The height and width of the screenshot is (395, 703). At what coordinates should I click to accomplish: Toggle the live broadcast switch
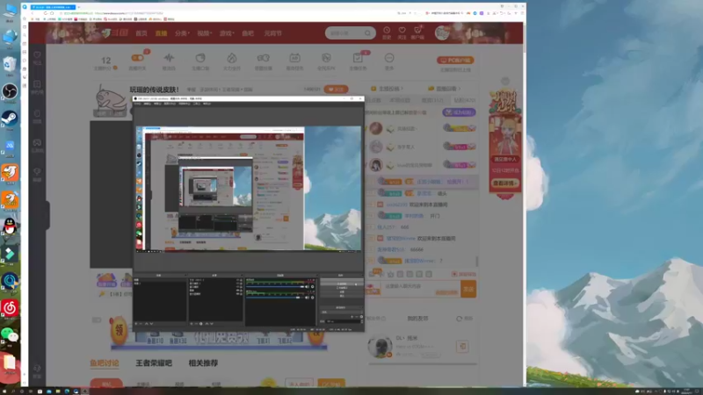coord(137,58)
